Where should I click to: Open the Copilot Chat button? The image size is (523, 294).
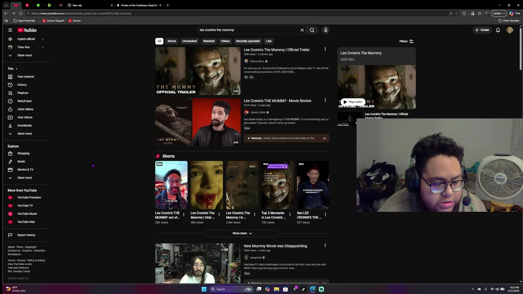514,13
